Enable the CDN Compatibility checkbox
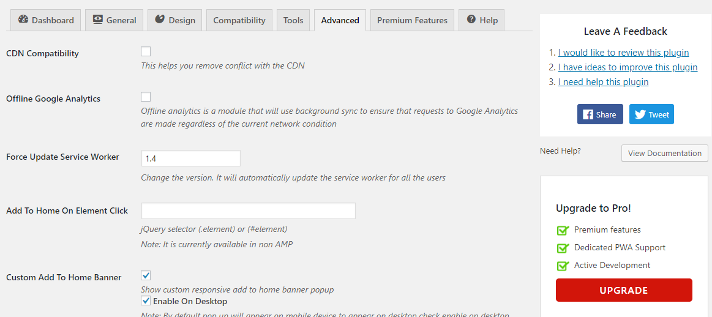 (x=146, y=51)
